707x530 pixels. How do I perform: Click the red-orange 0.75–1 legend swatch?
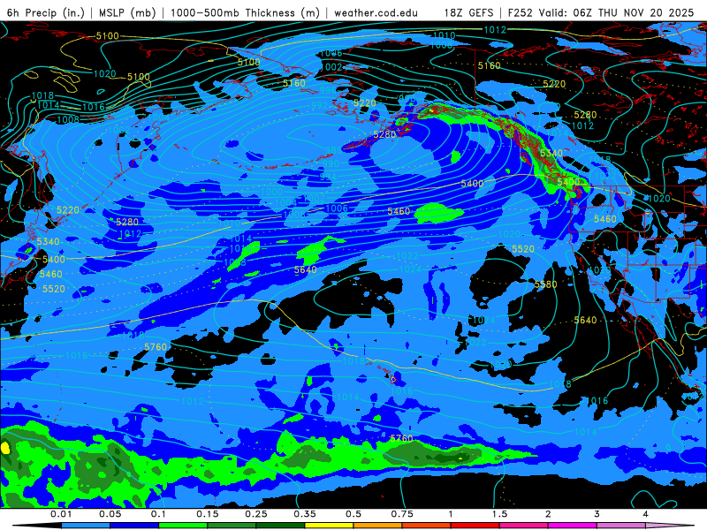[x=427, y=526]
